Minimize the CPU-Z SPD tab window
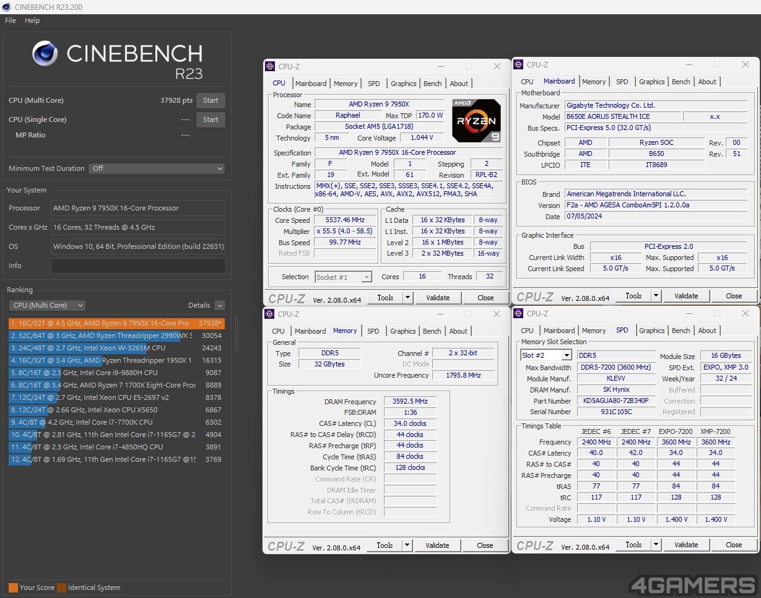The image size is (761, 598). (x=689, y=313)
